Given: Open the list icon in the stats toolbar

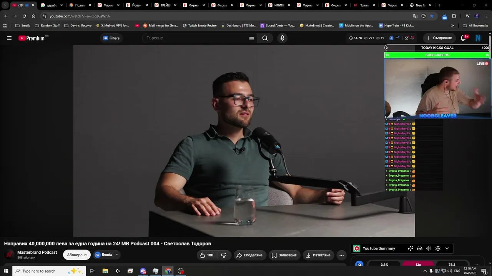Looking at the screenshot, I should tap(397, 38).
